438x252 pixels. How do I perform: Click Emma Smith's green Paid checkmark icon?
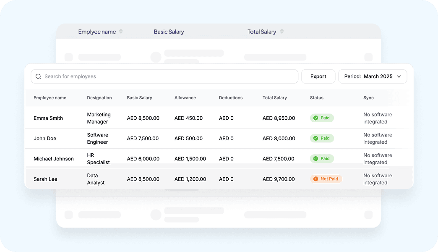tap(315, 118)
